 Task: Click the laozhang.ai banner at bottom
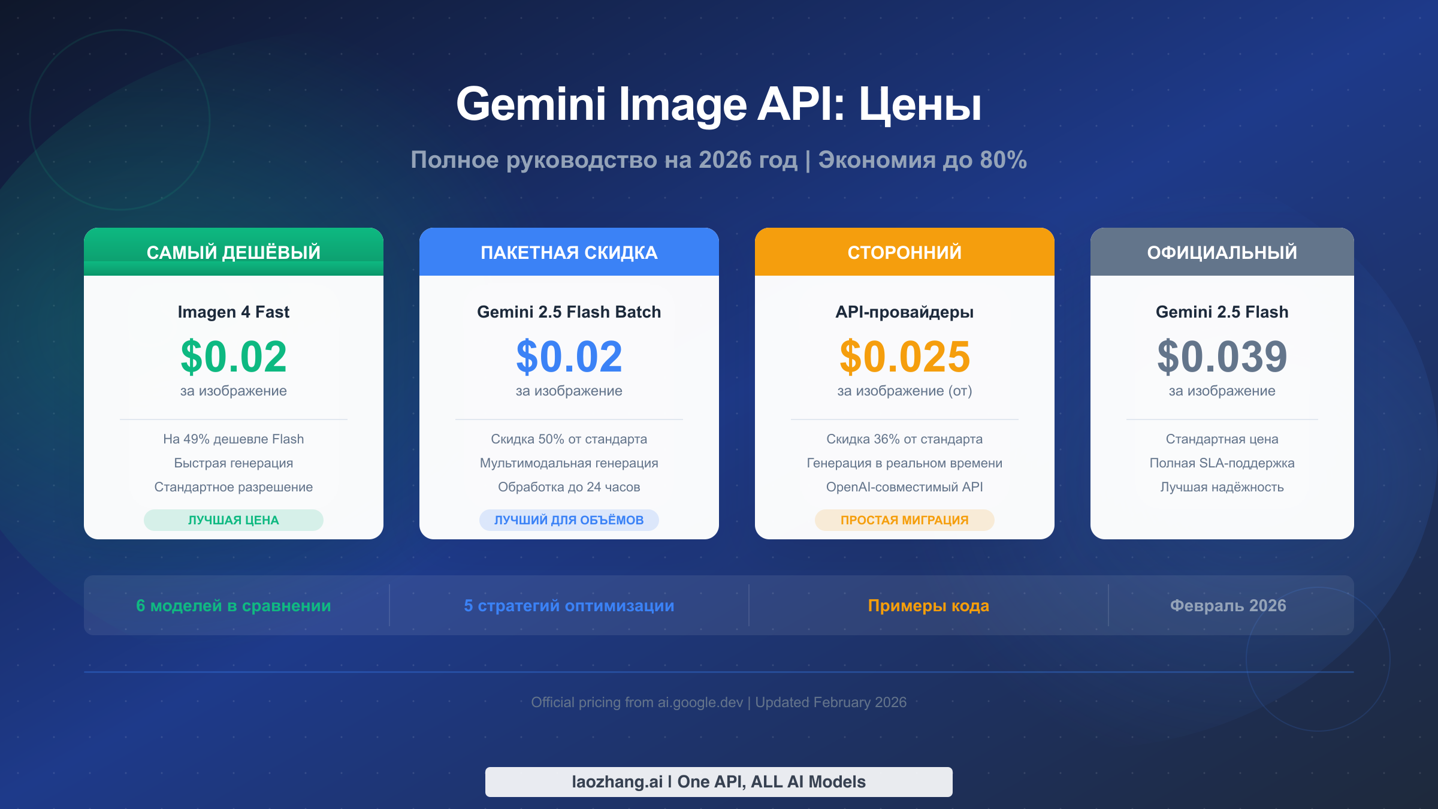pos(719,782)
